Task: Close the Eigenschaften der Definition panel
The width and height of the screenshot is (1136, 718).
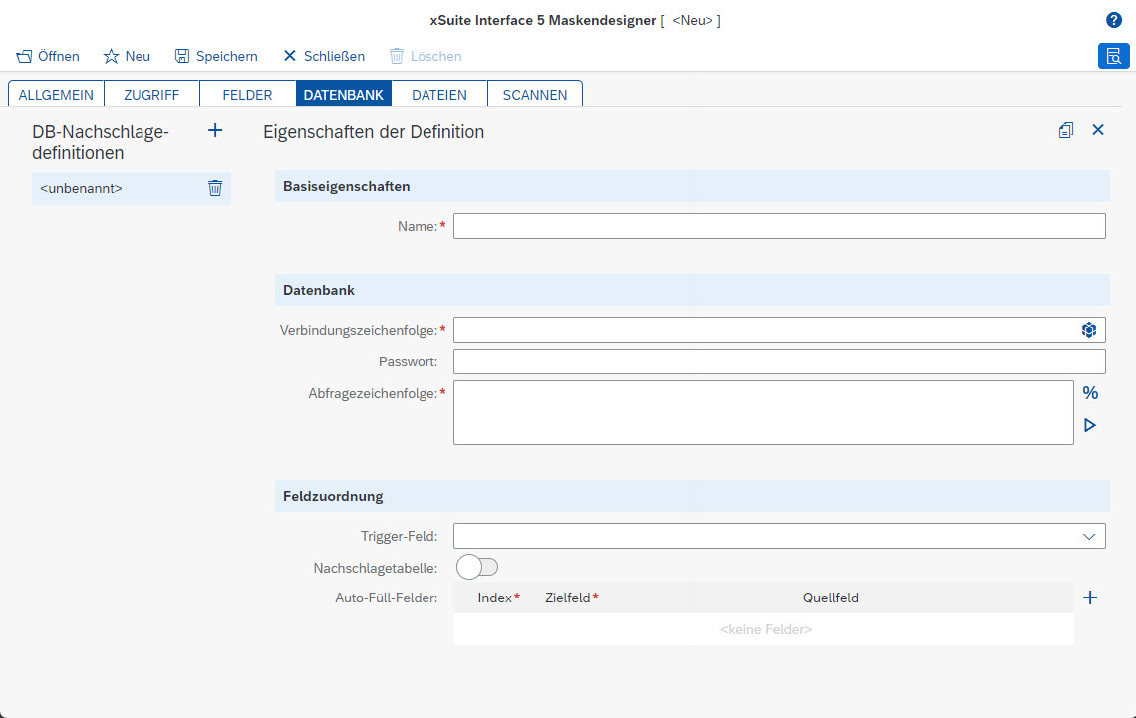Action: pyautogui.click(x=1098, y=129)
